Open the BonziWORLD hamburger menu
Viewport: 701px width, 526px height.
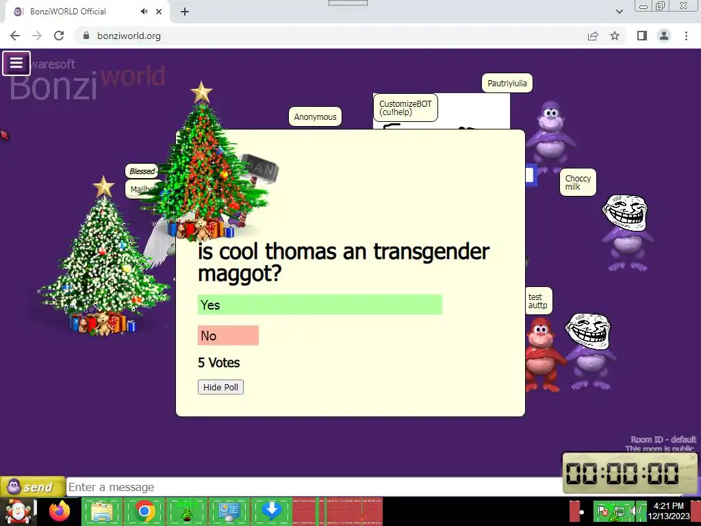pos(16,63)
